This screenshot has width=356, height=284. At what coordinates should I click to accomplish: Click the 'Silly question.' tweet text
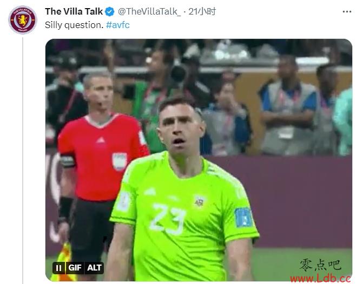74,25
